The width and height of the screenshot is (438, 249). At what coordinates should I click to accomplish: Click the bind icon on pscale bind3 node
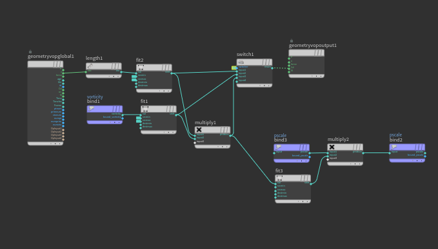[x=278, y=147]
